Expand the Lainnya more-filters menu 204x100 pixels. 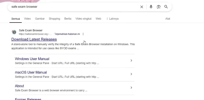click(x=112, y=19)
